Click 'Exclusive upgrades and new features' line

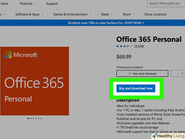tap(143, 123)
